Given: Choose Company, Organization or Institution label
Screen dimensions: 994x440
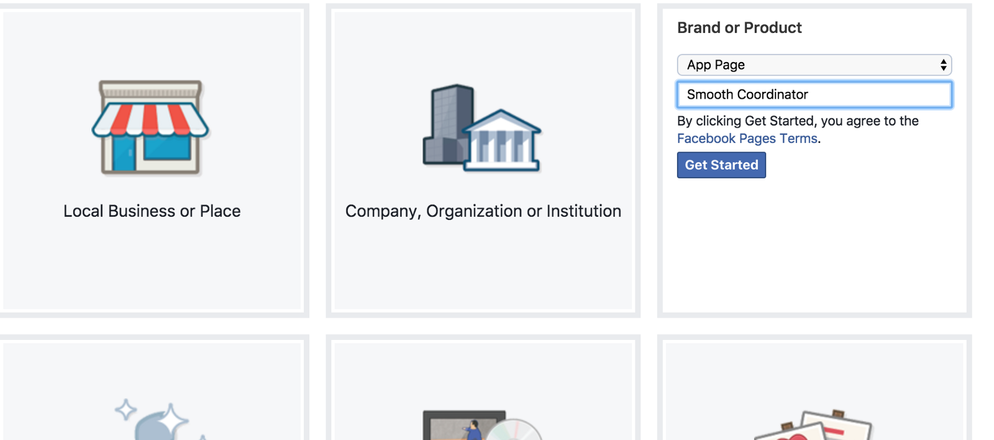Looking at the screenshot, I should [483, 211].
